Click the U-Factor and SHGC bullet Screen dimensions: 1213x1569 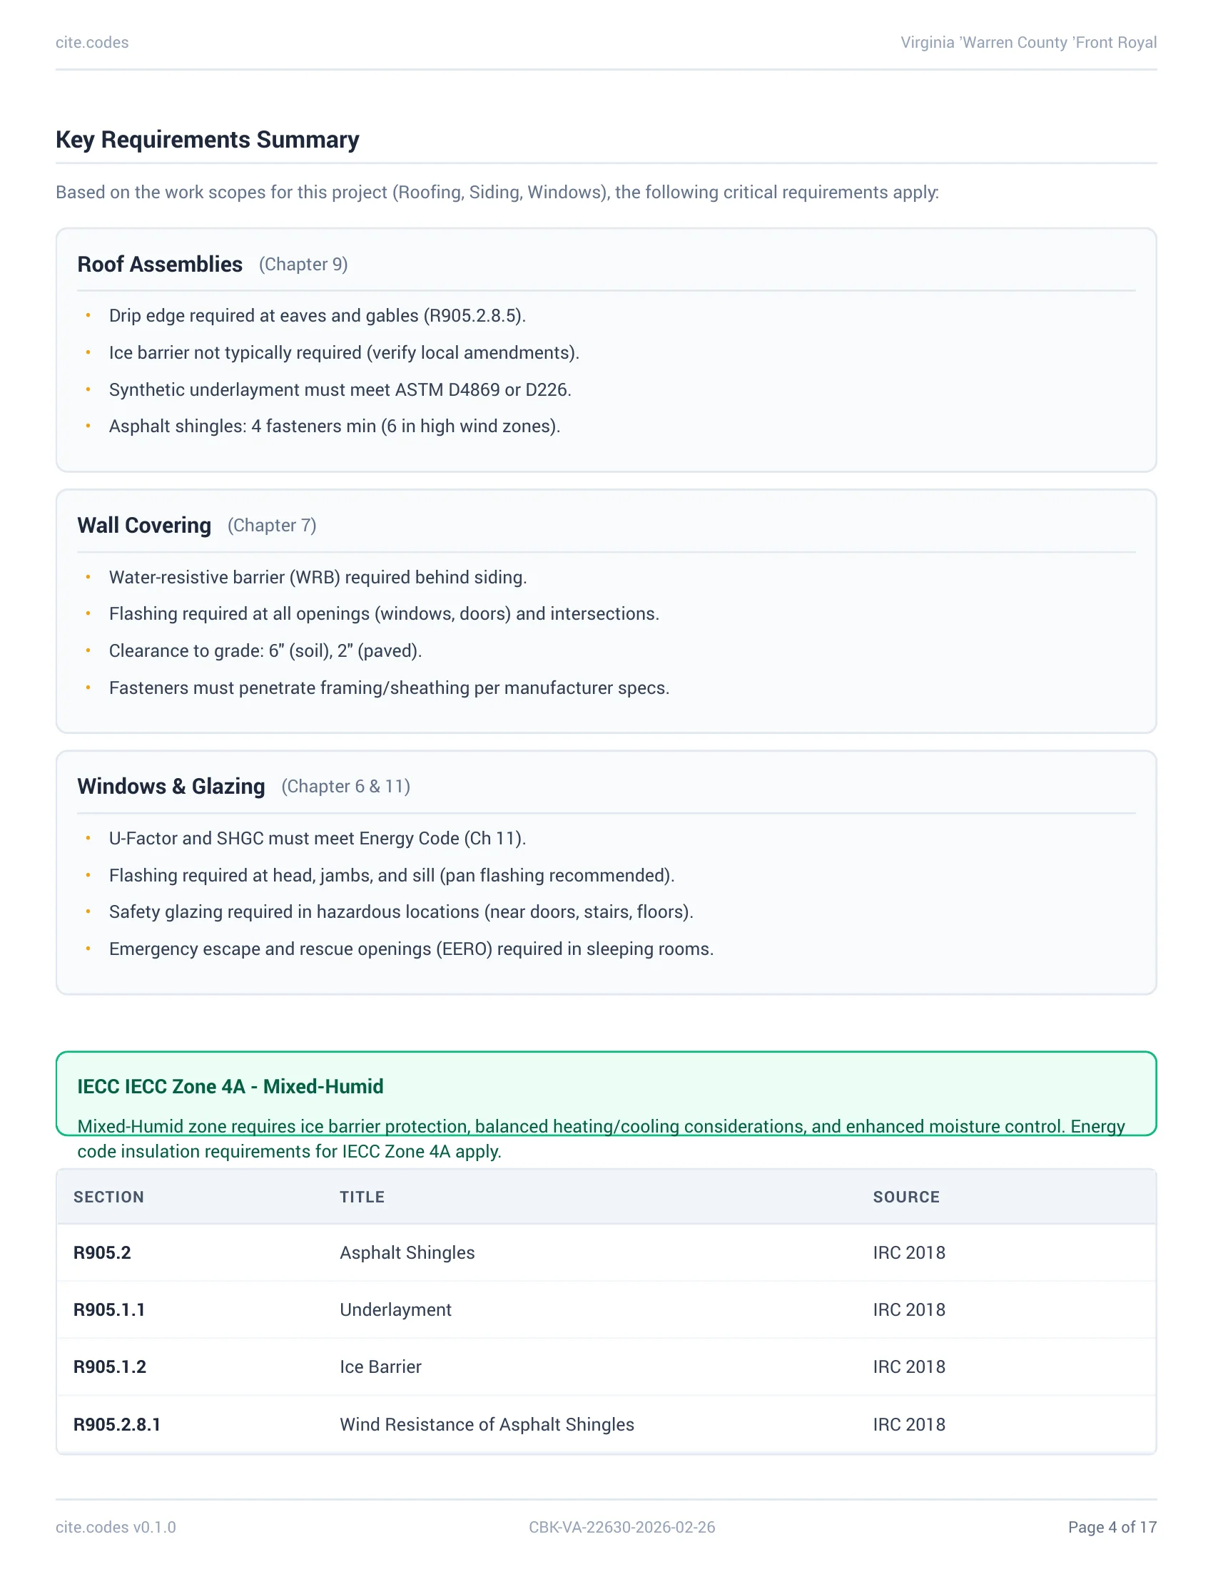(317, 839)
